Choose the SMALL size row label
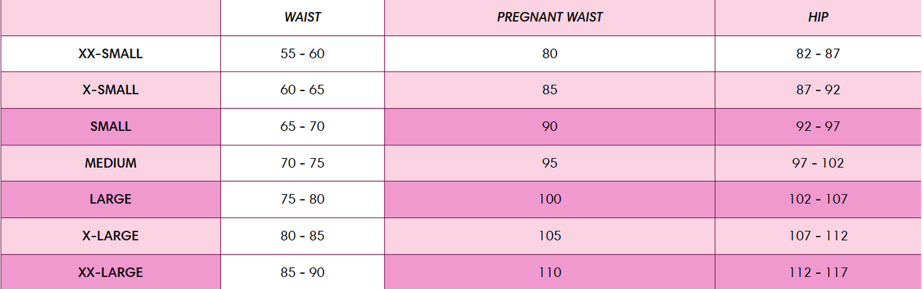 111,126
